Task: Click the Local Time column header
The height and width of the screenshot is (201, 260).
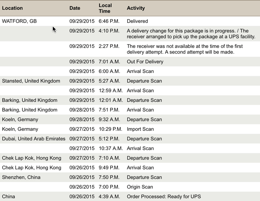Action: [105, 8]
